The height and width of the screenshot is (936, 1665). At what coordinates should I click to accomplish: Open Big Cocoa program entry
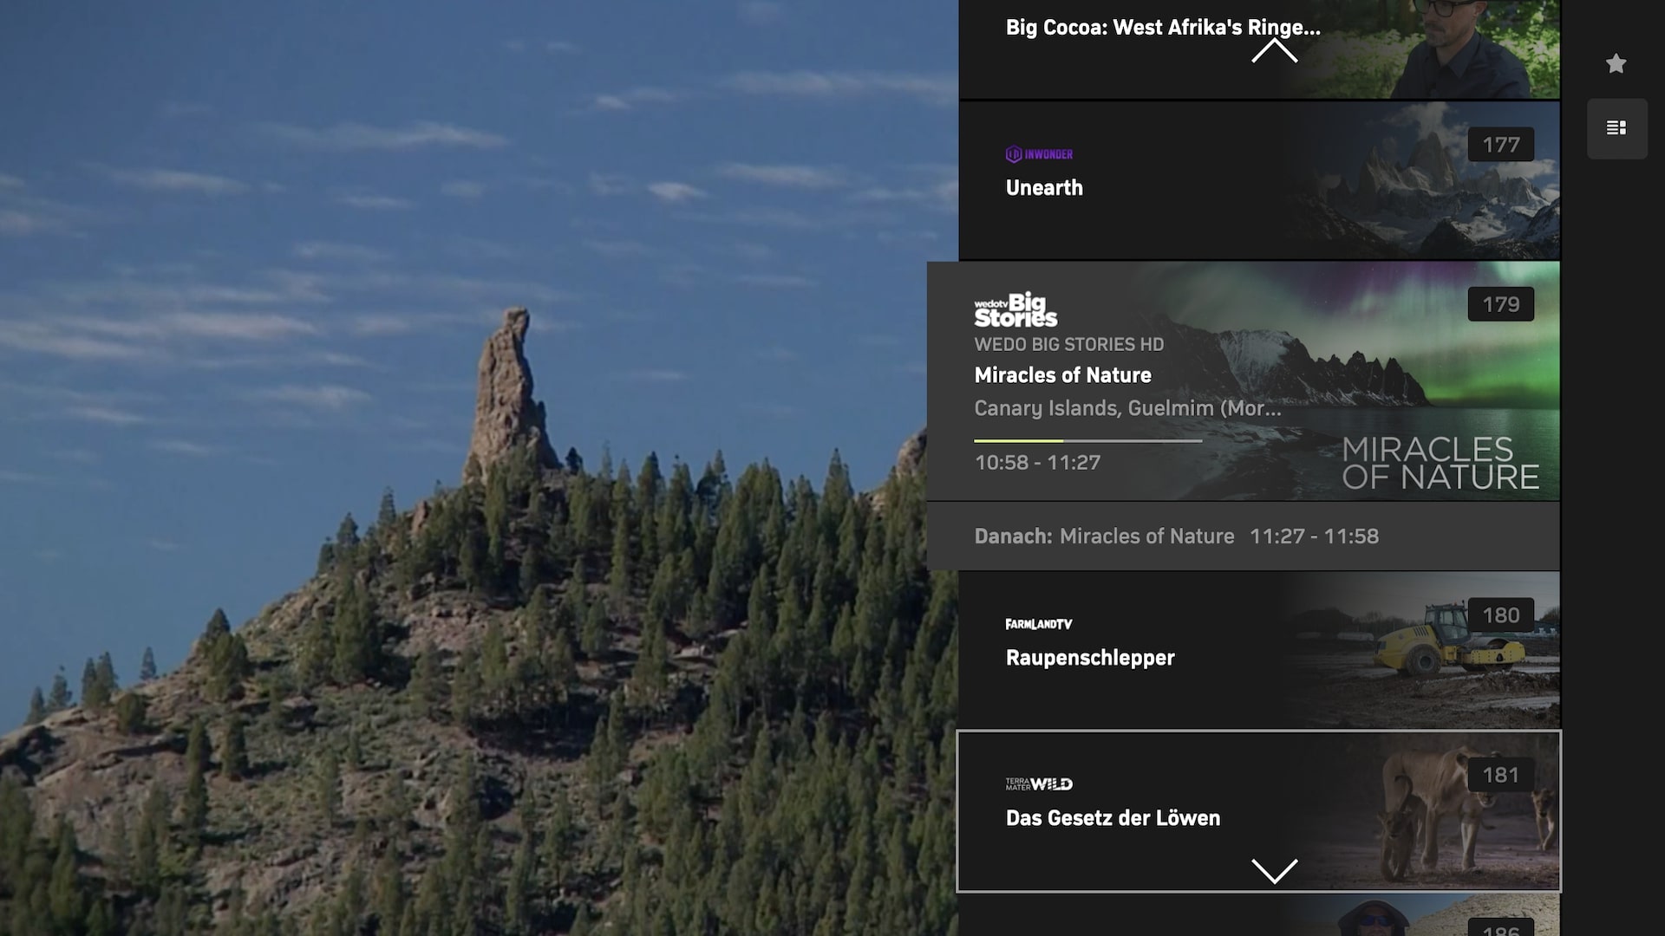pyautogui.click(x=1162, y=28)
